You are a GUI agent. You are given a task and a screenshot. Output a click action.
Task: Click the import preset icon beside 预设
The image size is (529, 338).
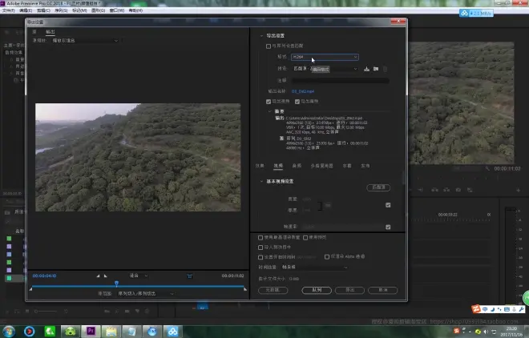pyautogui.click(x=375, y=69)
